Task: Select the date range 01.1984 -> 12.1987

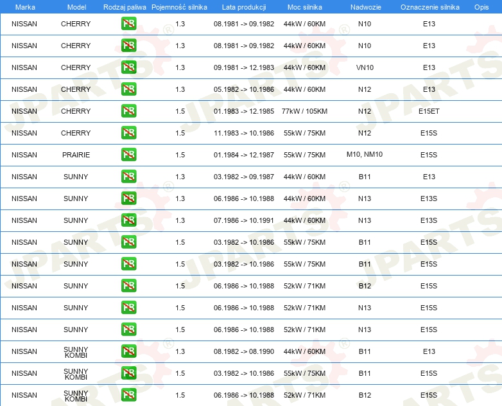Action: (244, 155)
